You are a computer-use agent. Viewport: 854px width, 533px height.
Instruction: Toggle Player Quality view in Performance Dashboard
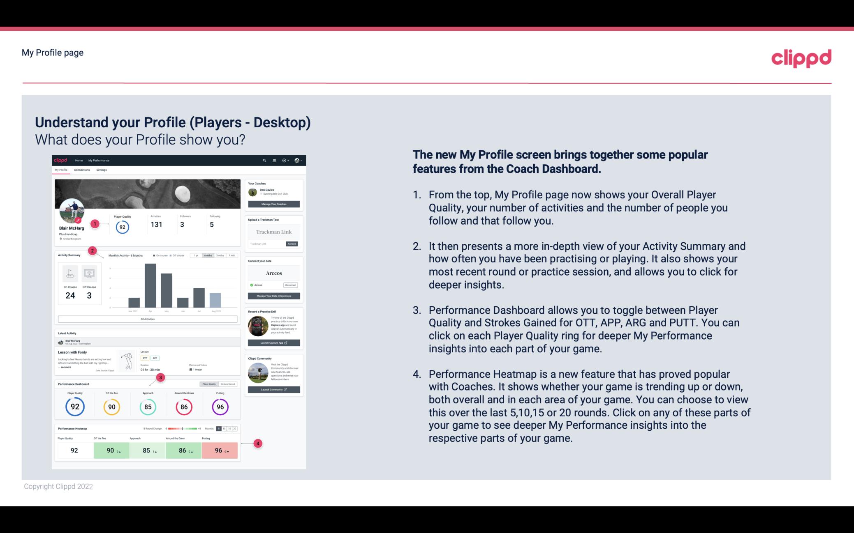[210, 384]
